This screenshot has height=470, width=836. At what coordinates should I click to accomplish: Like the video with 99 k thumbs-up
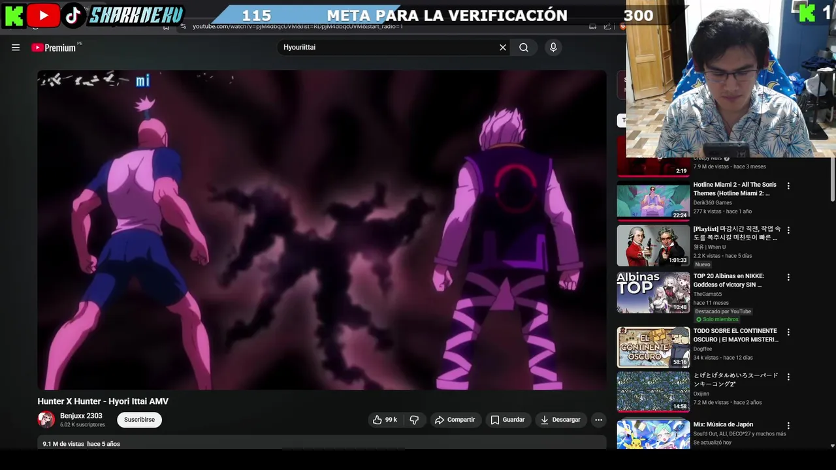coord(385,420)
